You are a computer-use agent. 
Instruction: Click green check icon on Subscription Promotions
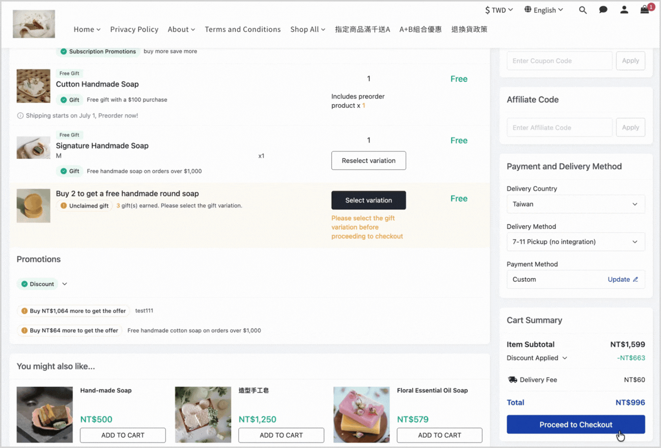coord(64,52)
